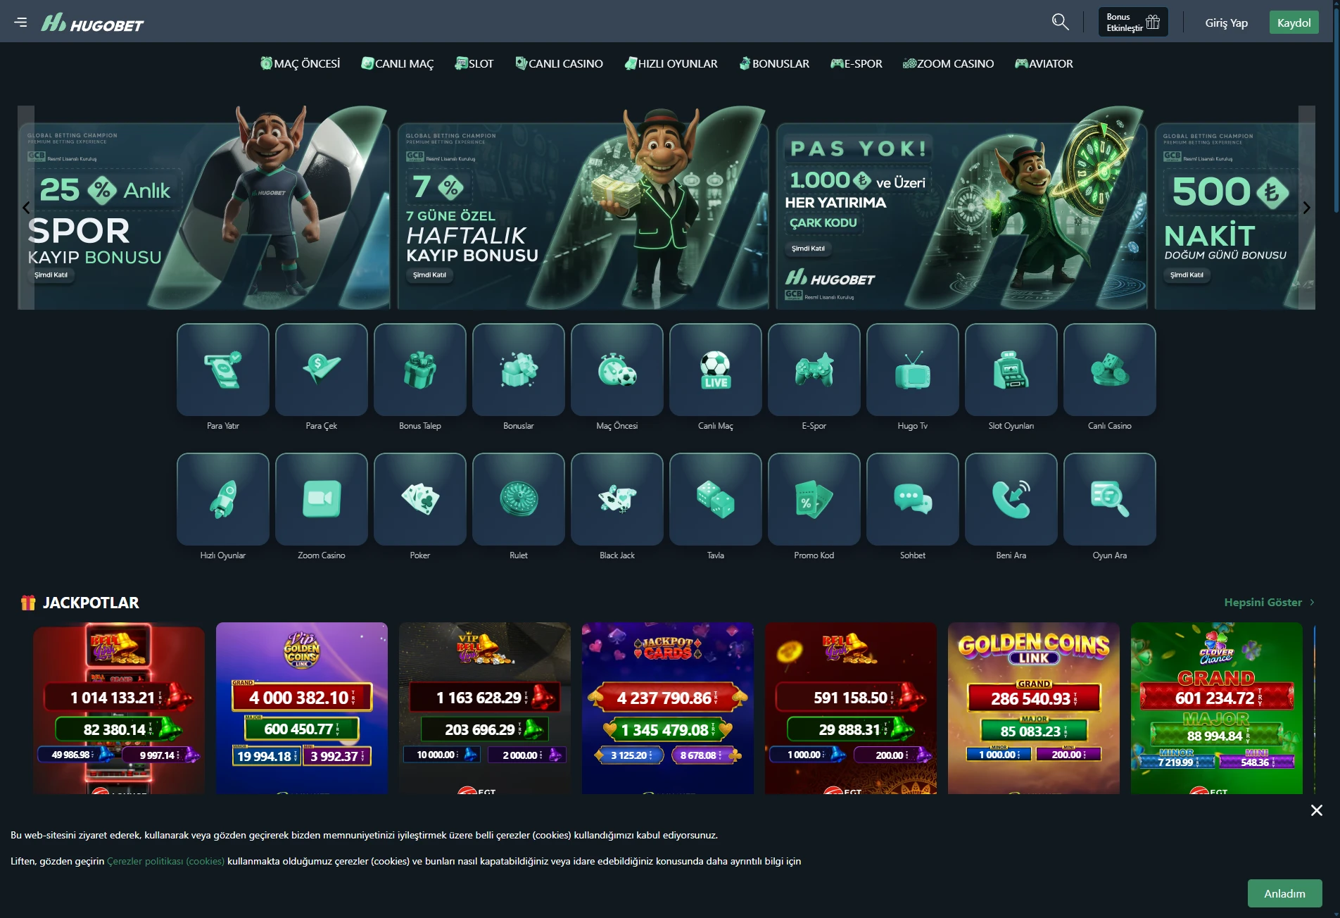This screenshot has width=1340, height=918.
Task: Open CANLI CASINO in navigation
Action: pos(559,63)
